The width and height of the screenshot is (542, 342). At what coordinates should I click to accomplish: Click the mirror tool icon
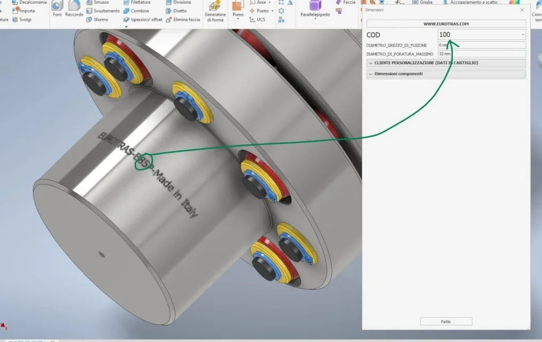pos(290,2)
